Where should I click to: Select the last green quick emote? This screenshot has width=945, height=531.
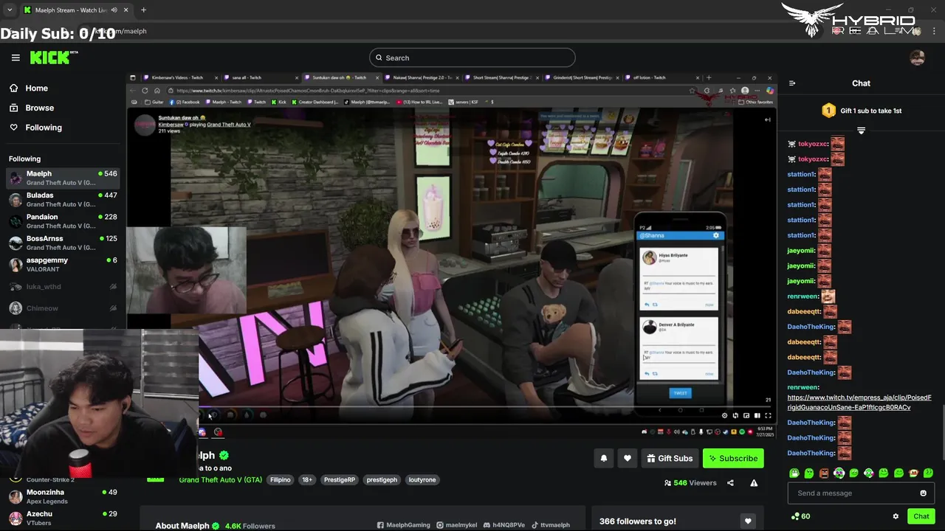coord(928,473)
